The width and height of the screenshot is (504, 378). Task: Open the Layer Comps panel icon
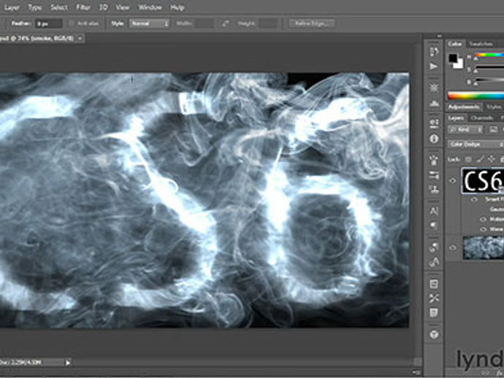tap(434, 284)
